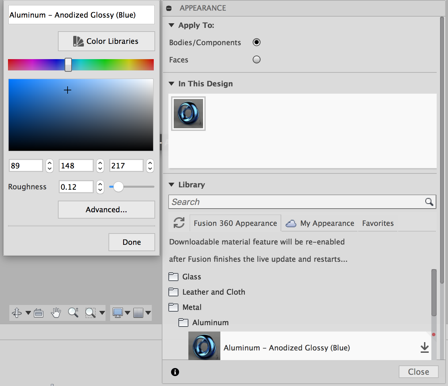This screenshot has width=448, height=386.
Task: Collapse the Apply To section
Action: [x=172, y=25]
